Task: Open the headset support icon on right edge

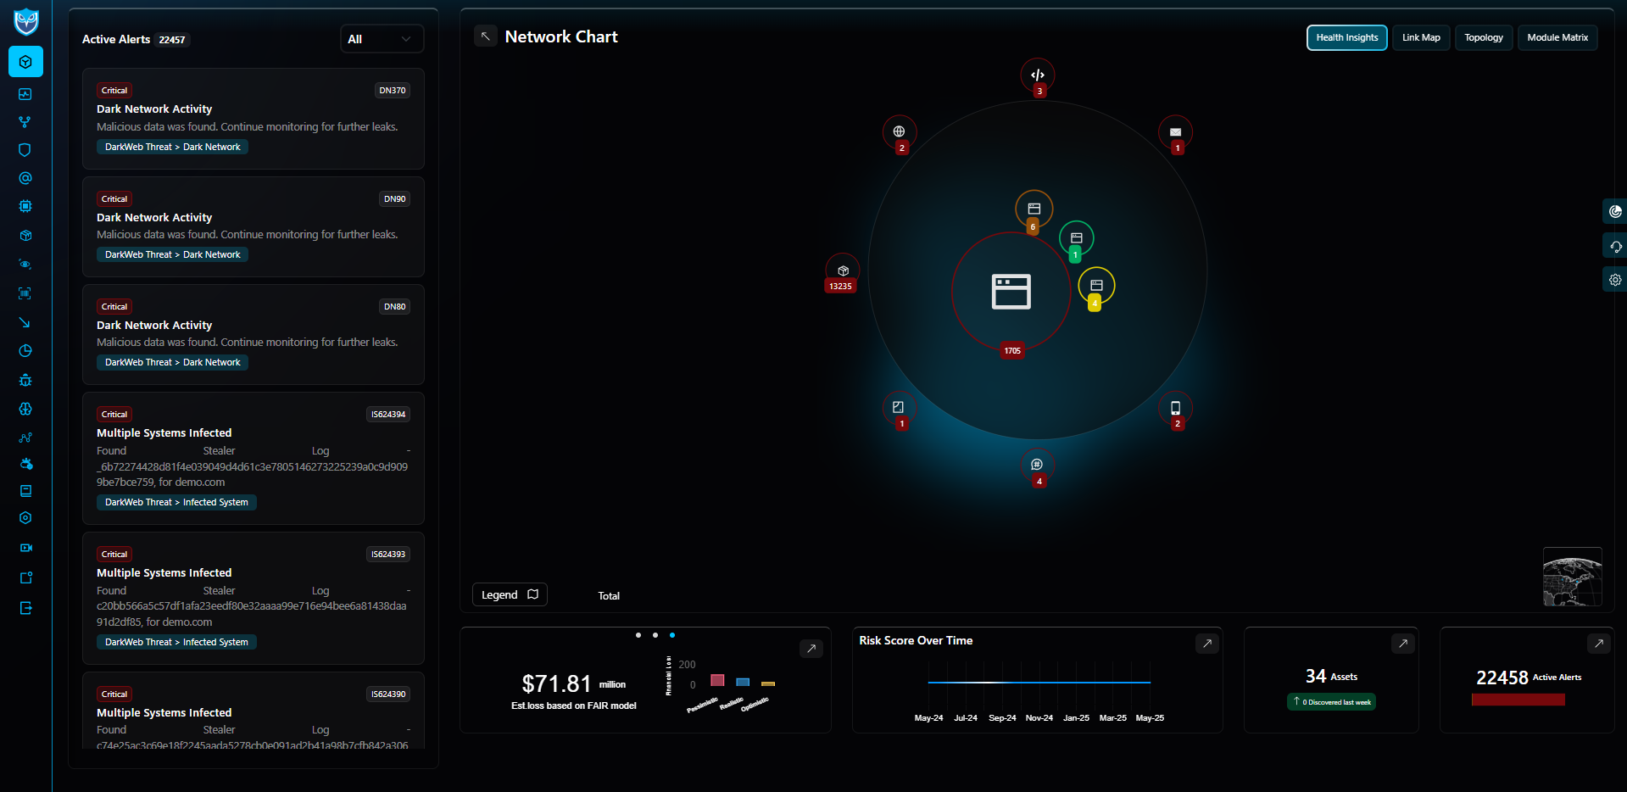Action: [x=1615, y=246]
